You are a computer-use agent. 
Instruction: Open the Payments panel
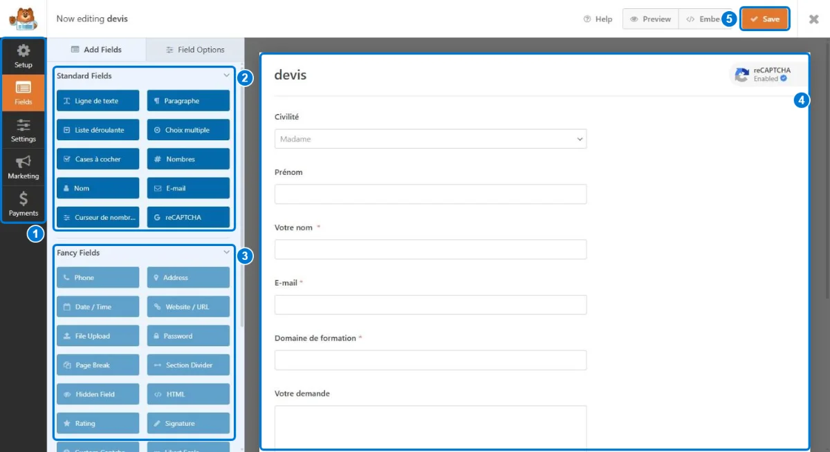pyautogui.click(x=24, y=204)
